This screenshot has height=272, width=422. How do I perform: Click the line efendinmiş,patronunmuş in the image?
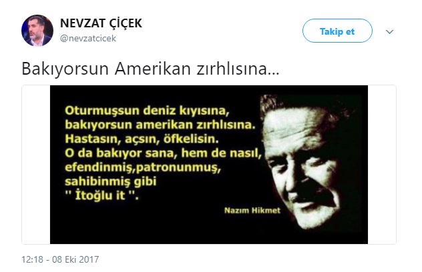[143, 167]
